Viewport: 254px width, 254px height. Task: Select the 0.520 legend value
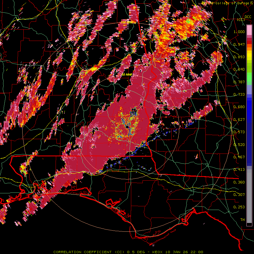coord(239,145)
